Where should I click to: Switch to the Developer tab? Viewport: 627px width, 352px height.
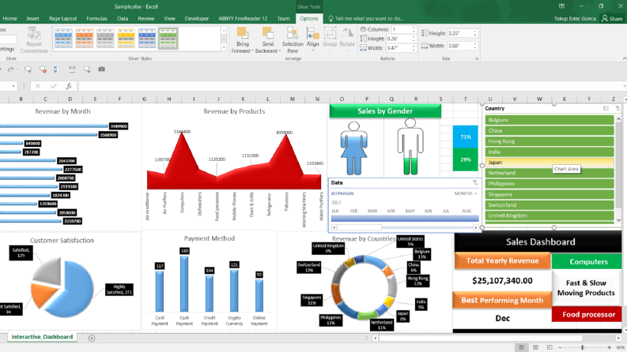tap(197, 18)
